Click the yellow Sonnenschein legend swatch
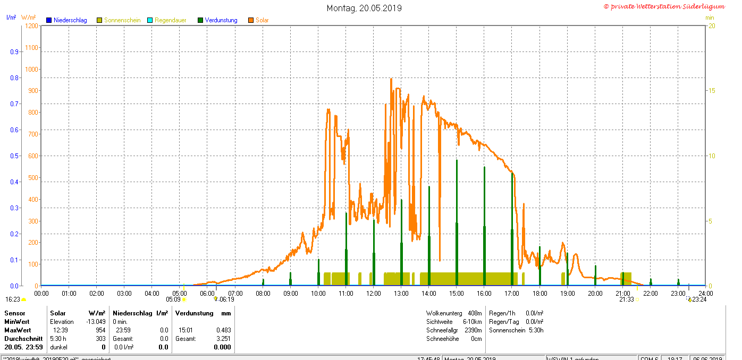This screenshot has width=742, height=360. 99,20
